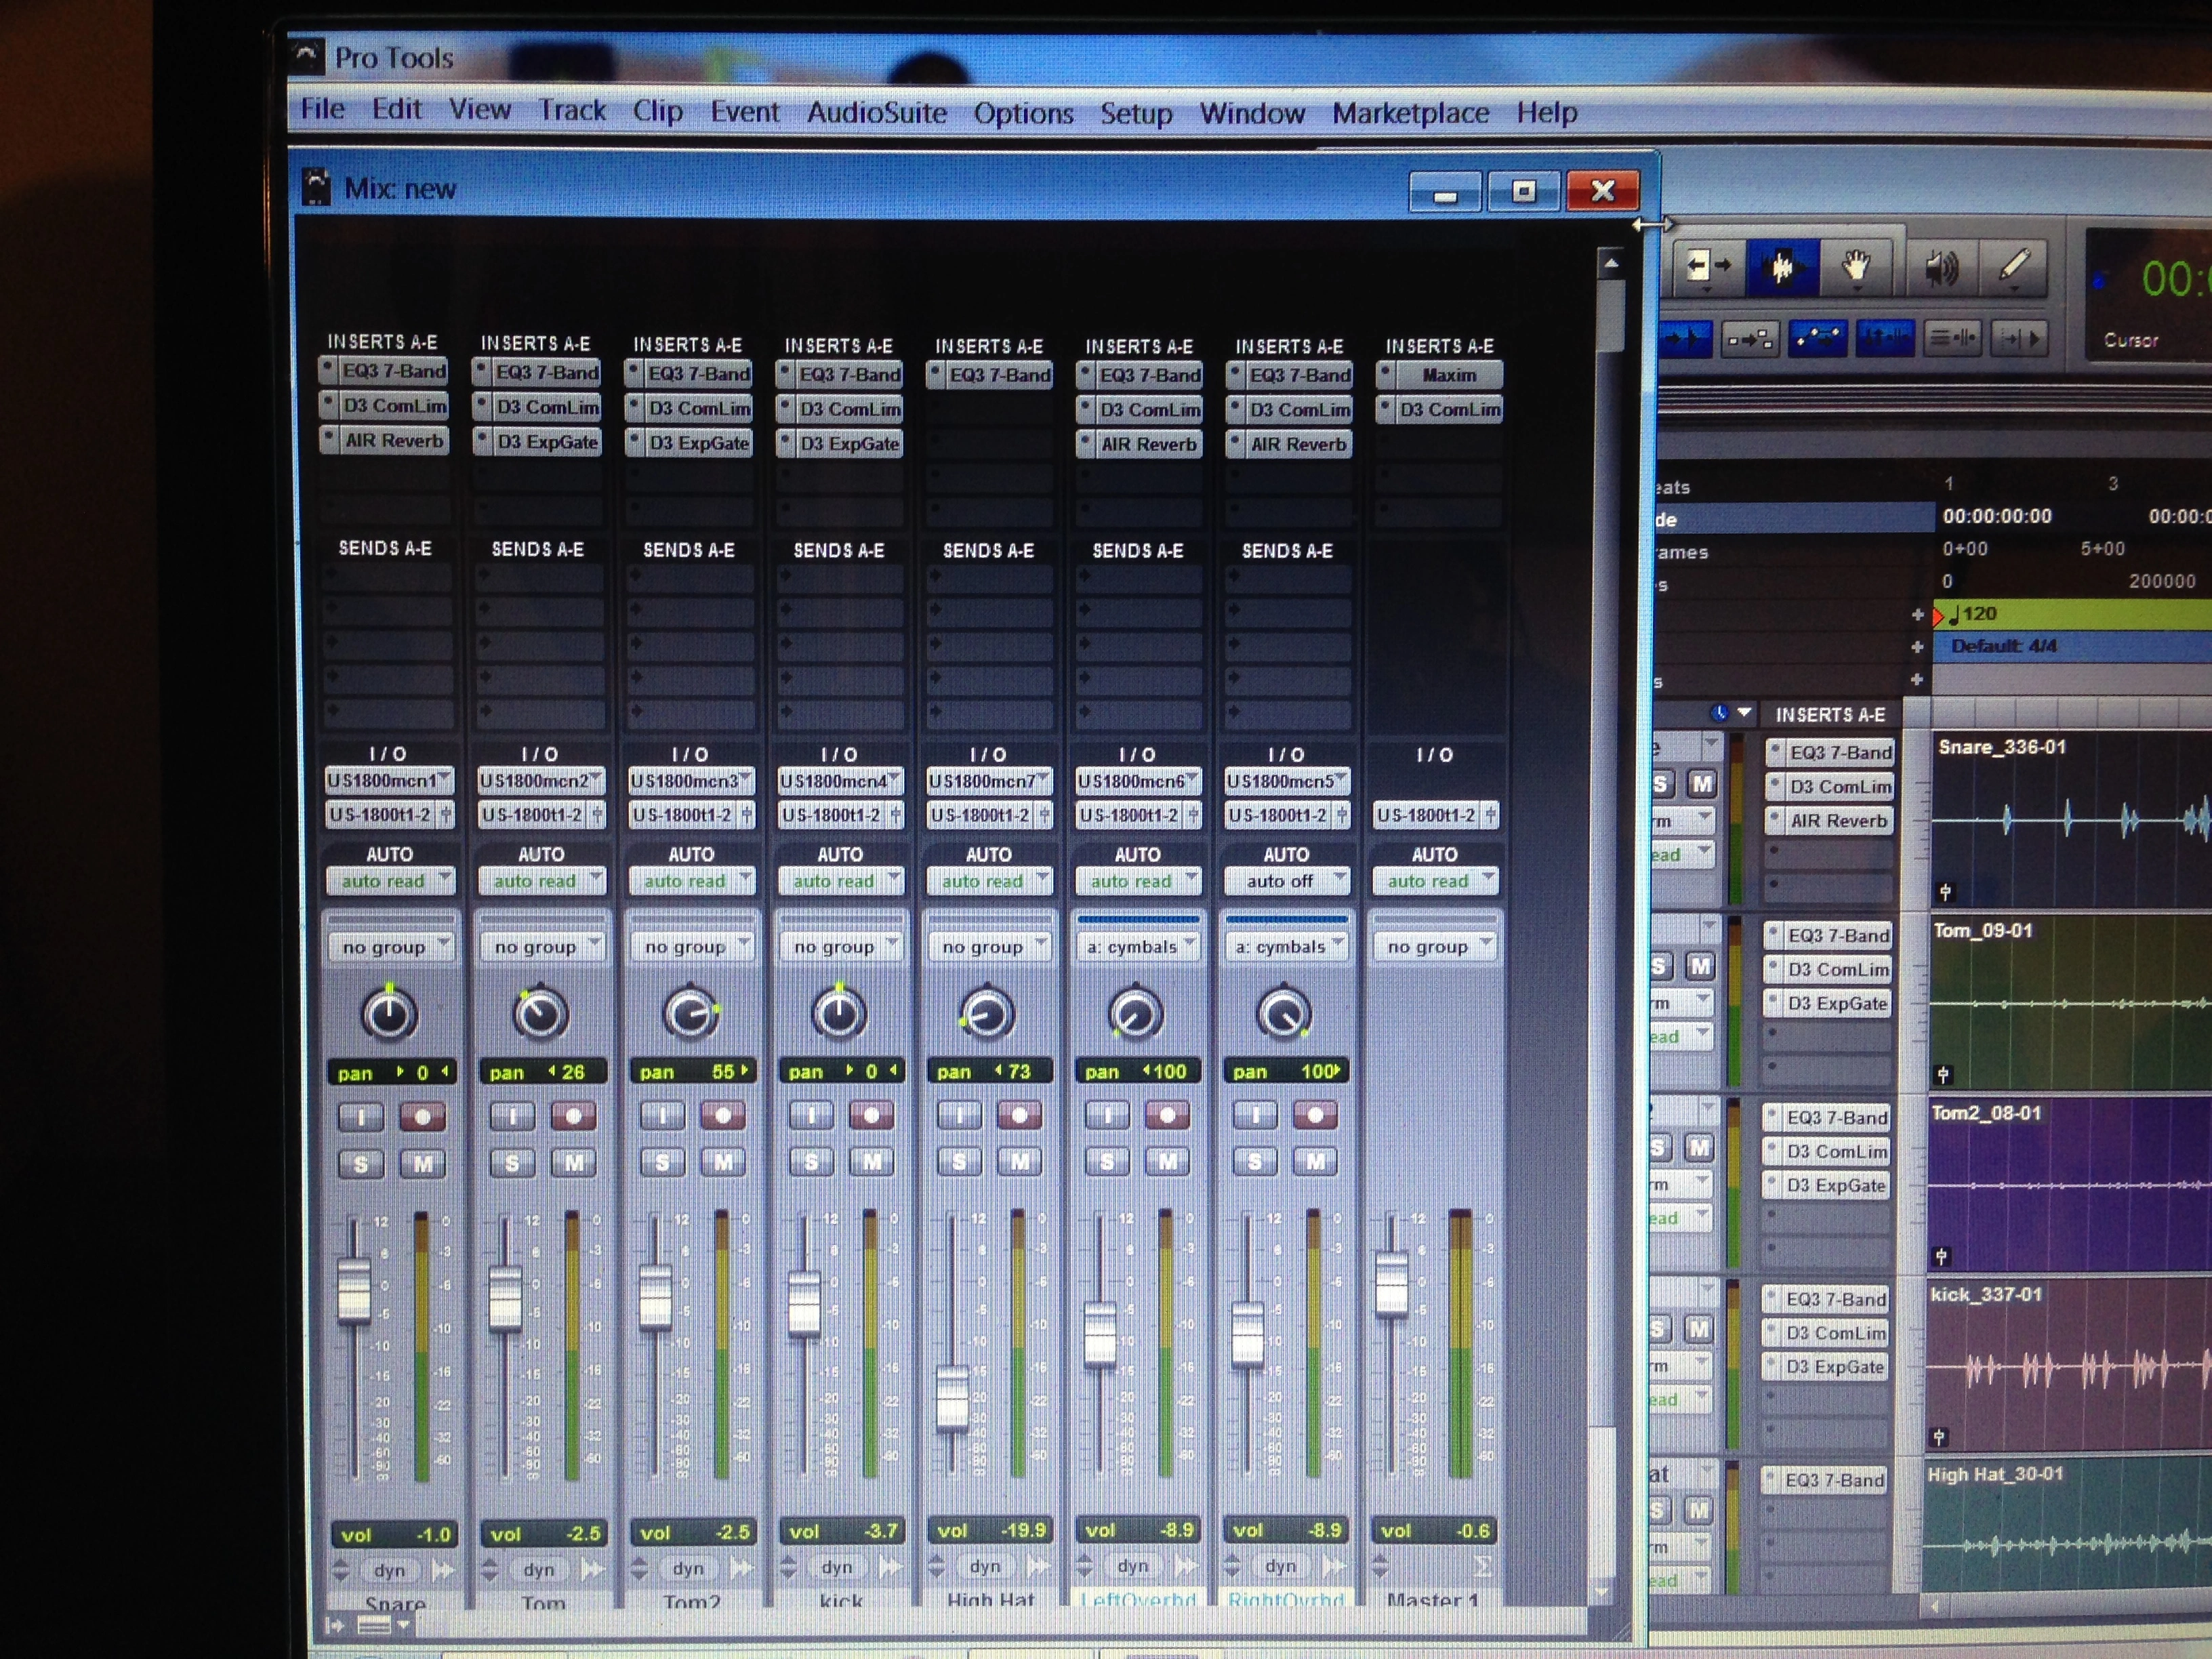Open the Track menu
This screenshot has height=1659, width=2212.
572,110
